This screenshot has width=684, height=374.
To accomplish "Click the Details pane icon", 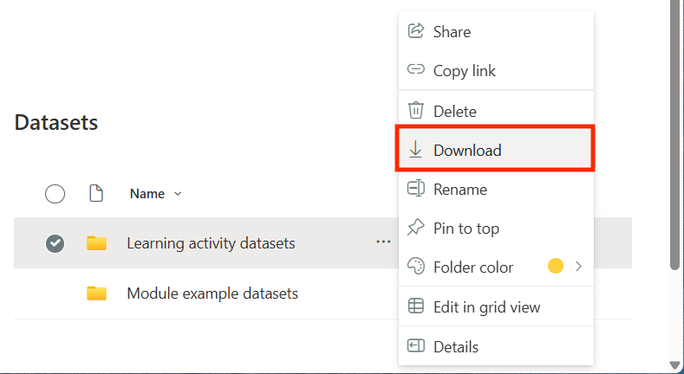I will coord(416,346).
